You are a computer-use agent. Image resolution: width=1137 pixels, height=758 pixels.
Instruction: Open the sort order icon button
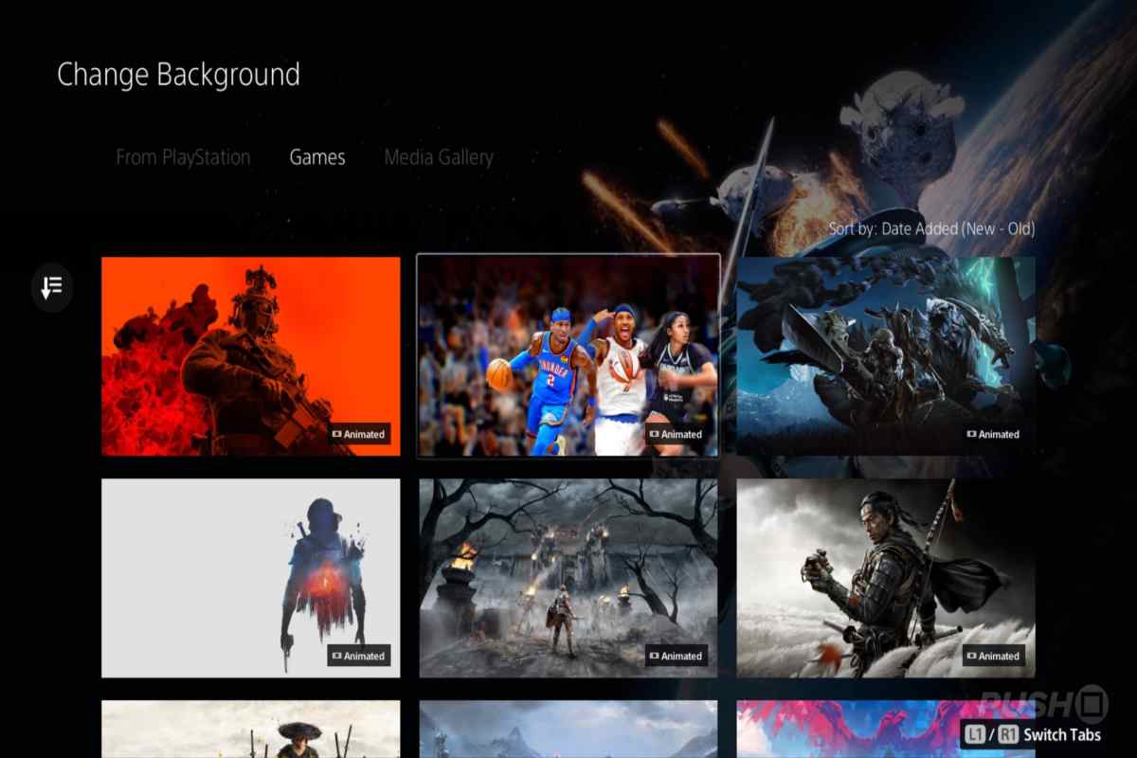point(52,286)
